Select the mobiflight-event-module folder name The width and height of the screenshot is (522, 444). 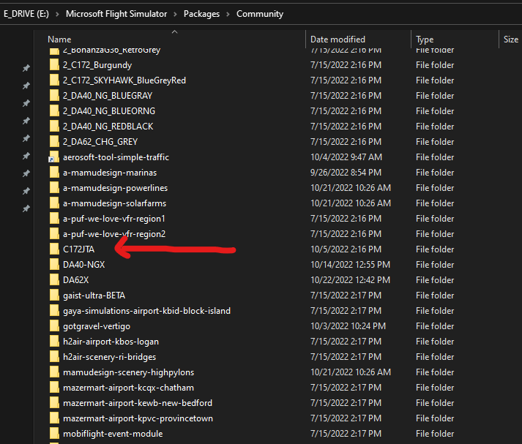[113, 434]
